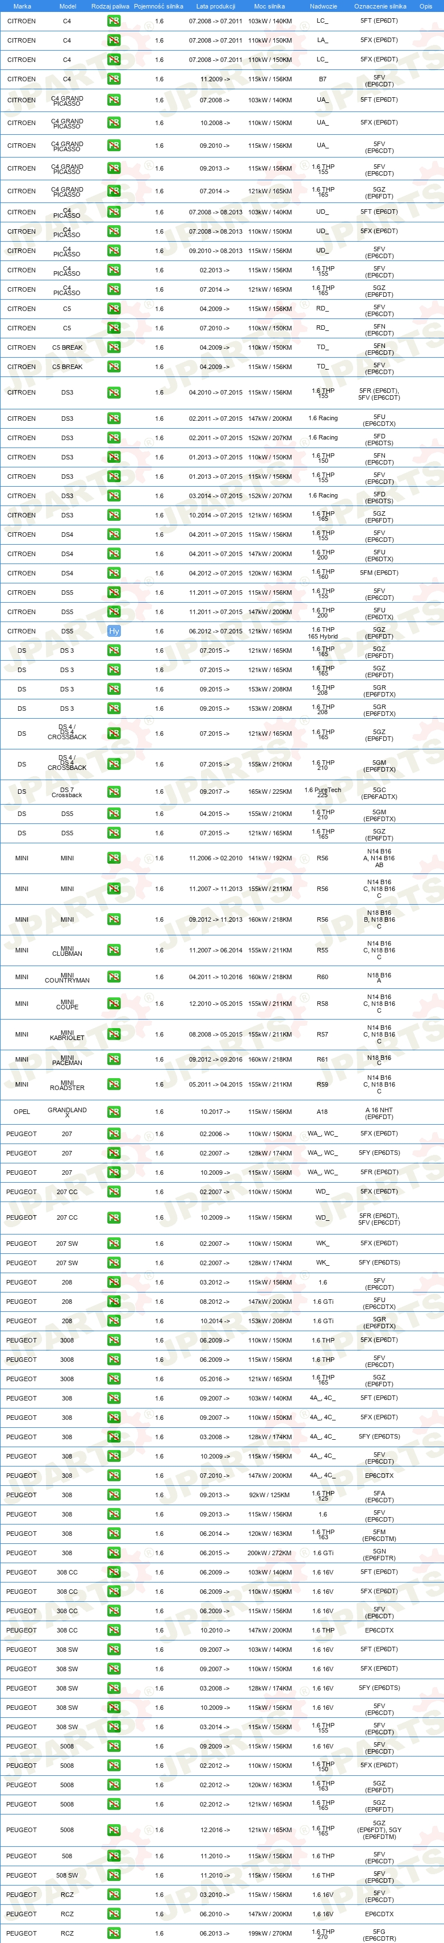Click petrol icon in Peugeot 5008 12.2016 row

114,1830
